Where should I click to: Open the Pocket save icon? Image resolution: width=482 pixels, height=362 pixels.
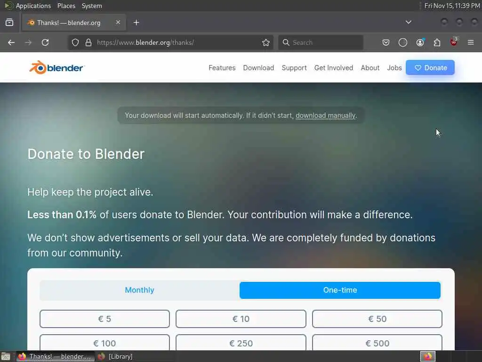click(386, 42)
